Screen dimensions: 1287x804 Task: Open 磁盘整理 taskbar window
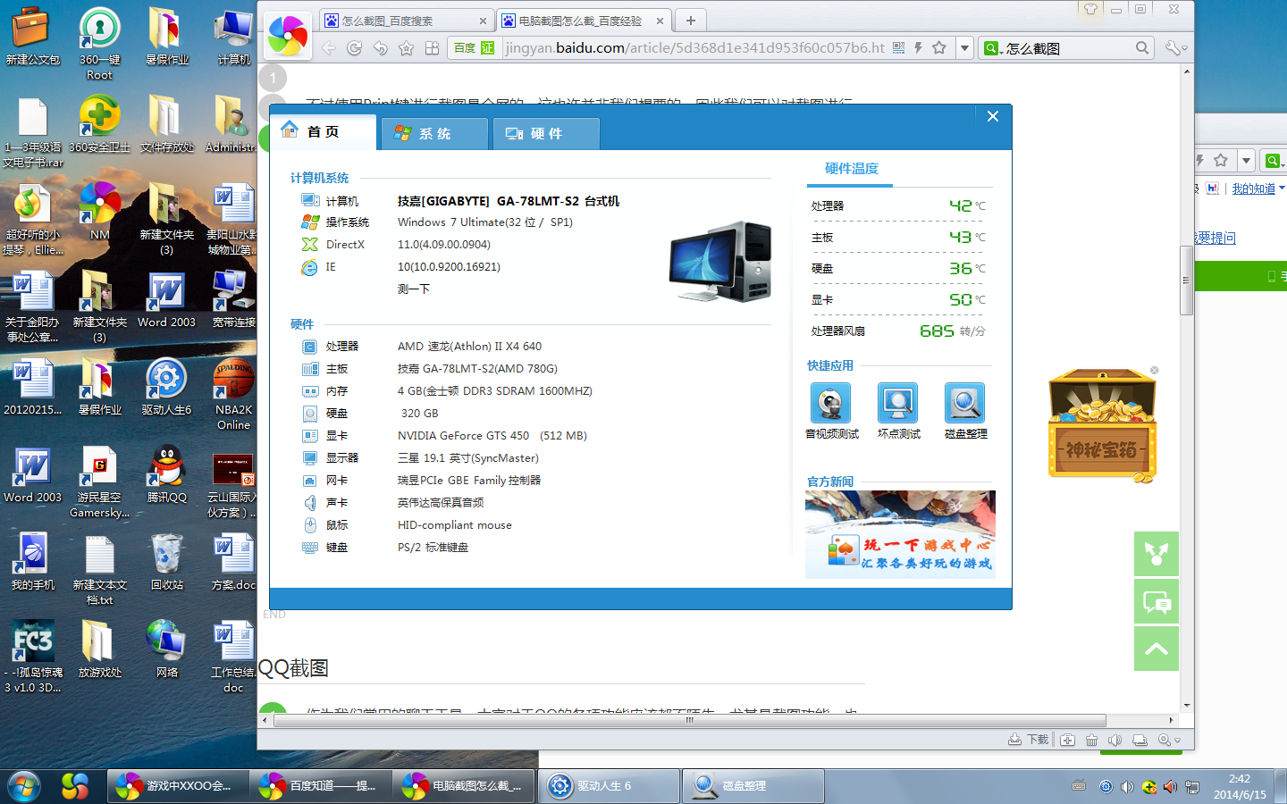(x=754, y=786)
